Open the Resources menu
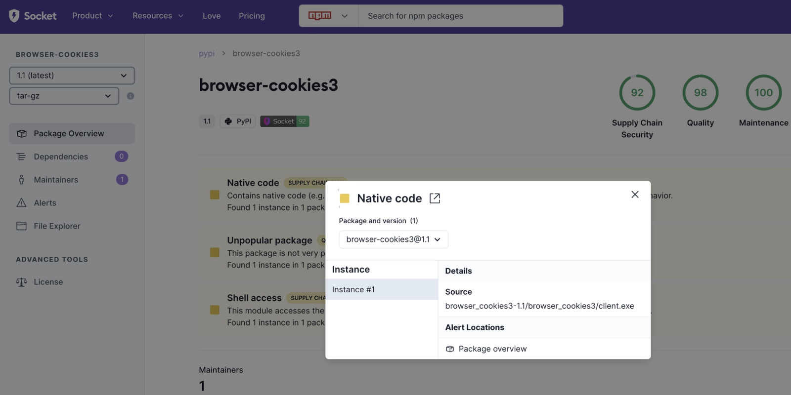This screenshot has height=395, width=791. 158,16
